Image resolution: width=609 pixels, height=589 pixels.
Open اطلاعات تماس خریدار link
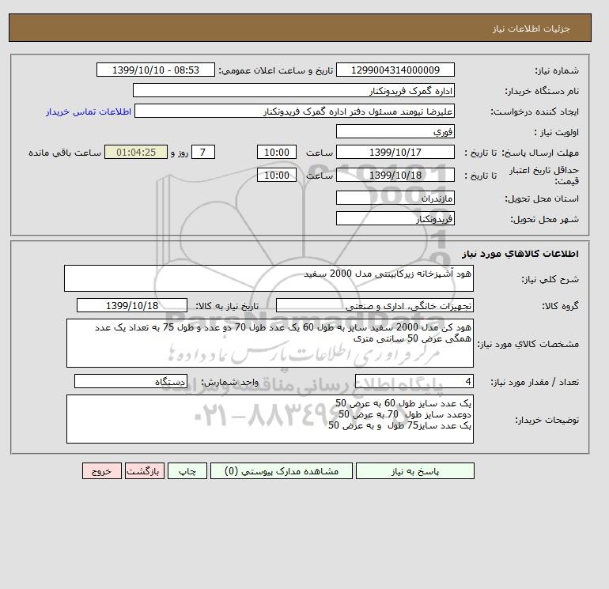click(89, 111)
